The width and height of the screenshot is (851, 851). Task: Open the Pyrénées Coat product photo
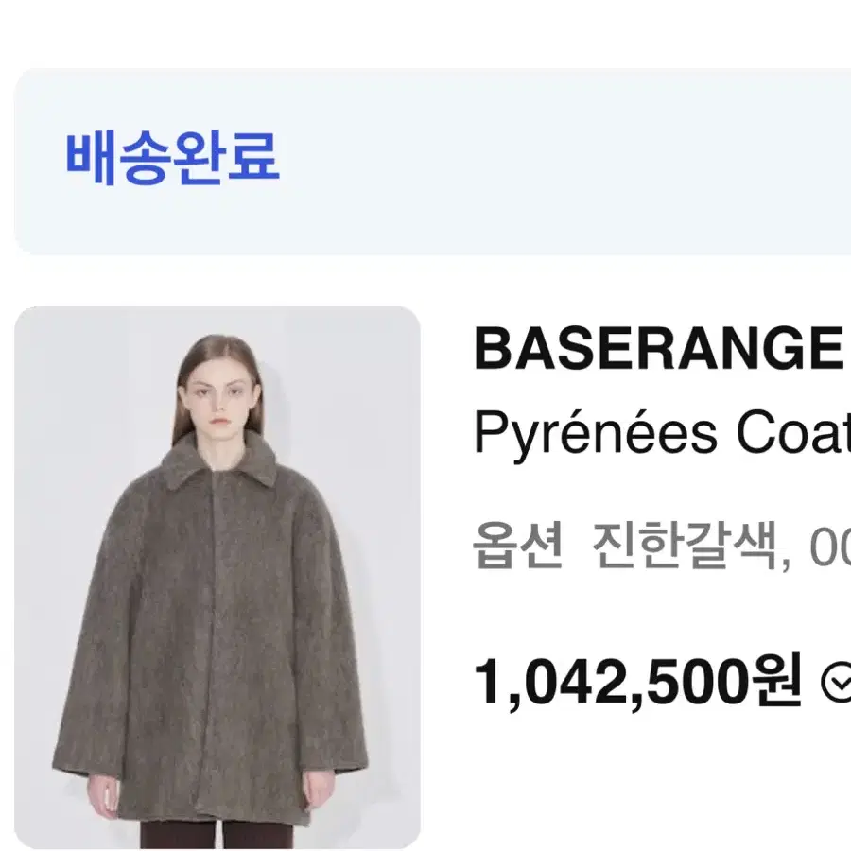click(217, 578)
